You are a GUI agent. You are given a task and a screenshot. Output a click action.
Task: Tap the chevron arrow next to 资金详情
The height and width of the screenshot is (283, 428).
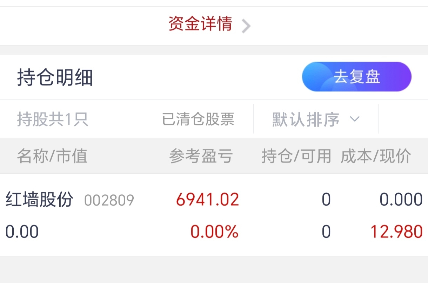tap(246, 26)
